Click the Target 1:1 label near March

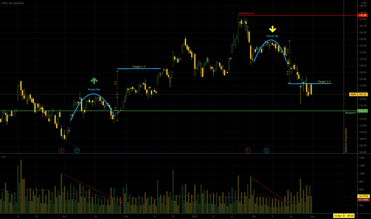point(324,82)
